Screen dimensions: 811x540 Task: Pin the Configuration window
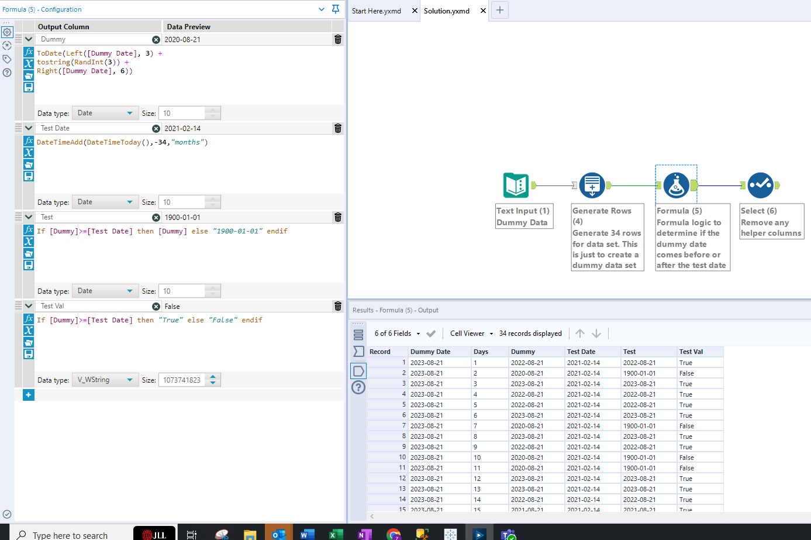pyautogui.click(x=336, y=9)
